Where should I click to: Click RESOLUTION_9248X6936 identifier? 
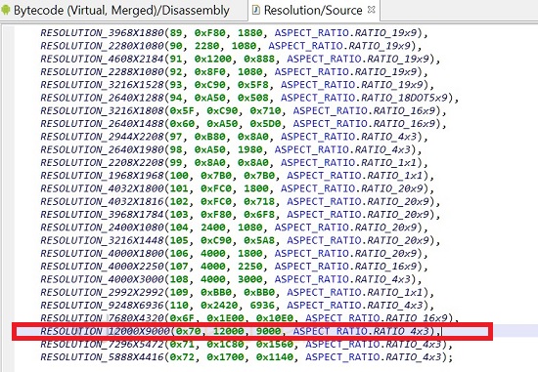(x=103, y=305)
